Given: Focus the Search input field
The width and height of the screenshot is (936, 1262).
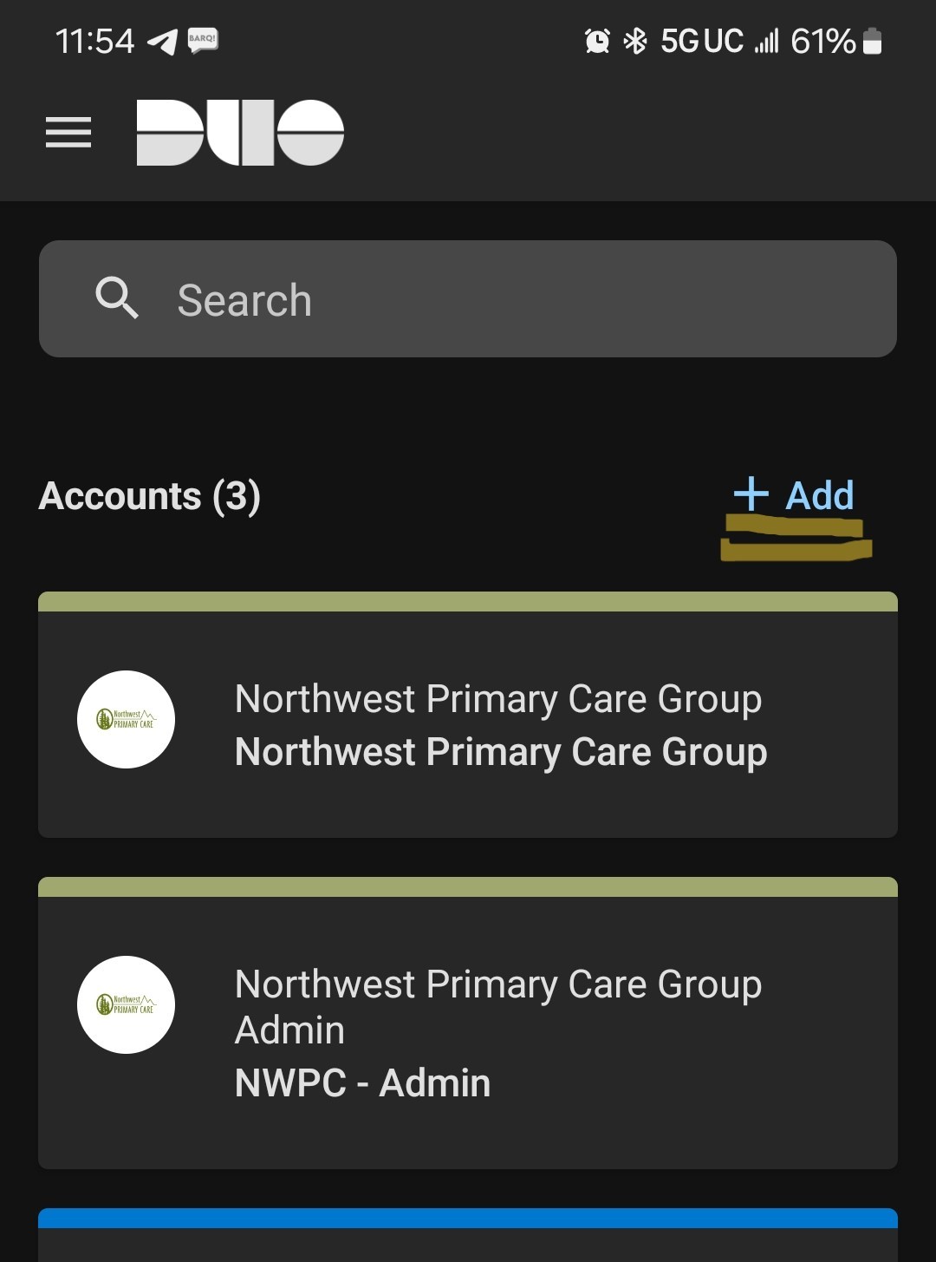Looking at the screenshot, I should 468,298.
